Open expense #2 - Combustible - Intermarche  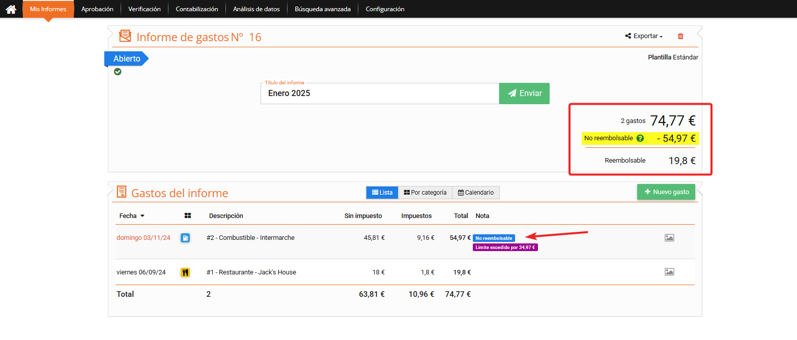pyautogui.click(x=250, y=238)
